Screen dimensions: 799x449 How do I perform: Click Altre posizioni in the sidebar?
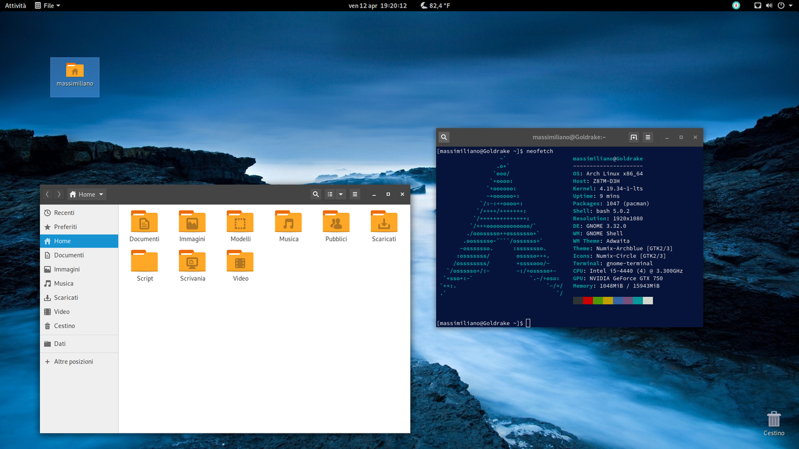(79, 362)
